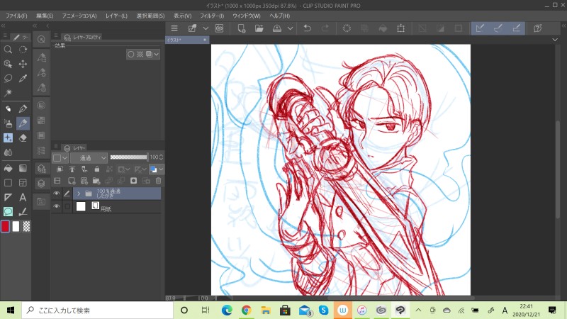Select the Text tool

click(x=23, y=197)
